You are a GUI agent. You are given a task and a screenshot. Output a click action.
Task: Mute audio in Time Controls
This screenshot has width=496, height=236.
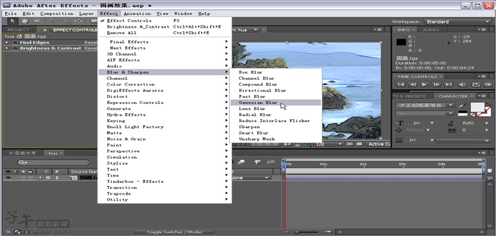462,85
